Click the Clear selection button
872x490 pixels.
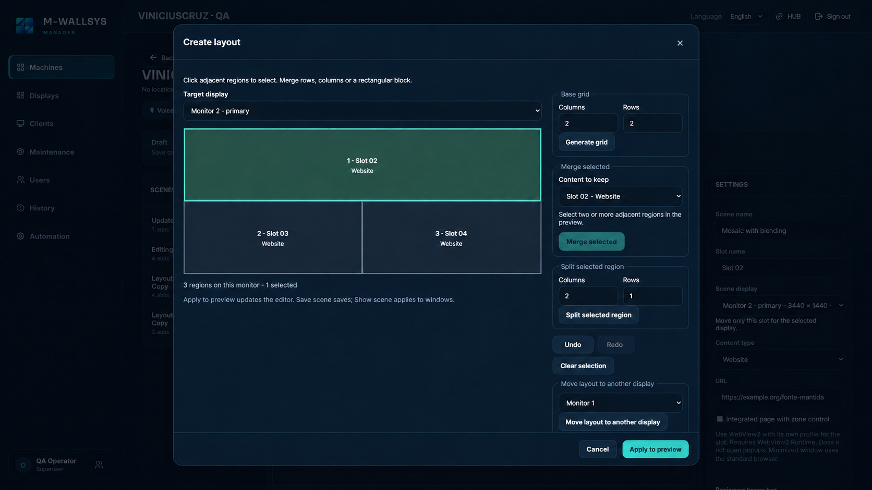pos(583,366)
